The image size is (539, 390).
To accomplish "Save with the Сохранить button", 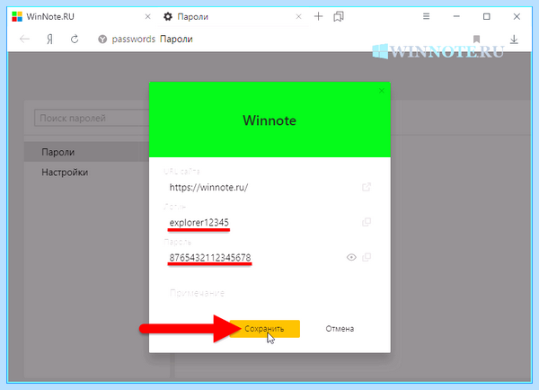I will coord(265,329).
